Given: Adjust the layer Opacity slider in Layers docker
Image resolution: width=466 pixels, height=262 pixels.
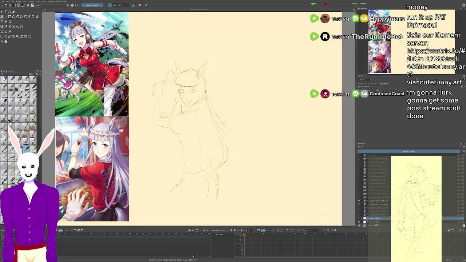Looking at the screenshot, I should [x=409, y=151].
